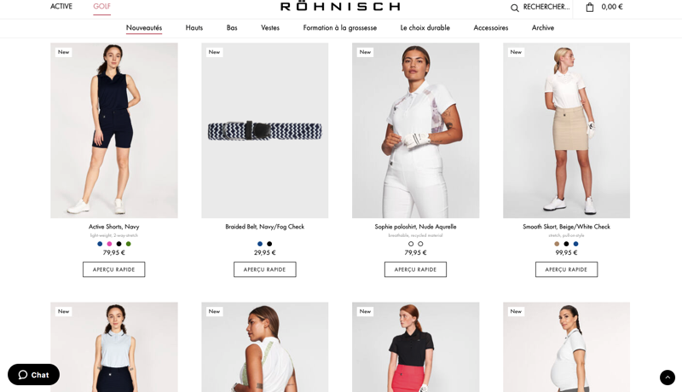
Task: Select first white swatch for Sophie poloshirt
Action: [x=411, y=244]
